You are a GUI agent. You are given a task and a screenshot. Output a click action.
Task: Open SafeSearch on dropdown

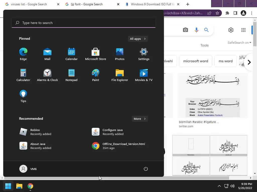pos(239,42)
